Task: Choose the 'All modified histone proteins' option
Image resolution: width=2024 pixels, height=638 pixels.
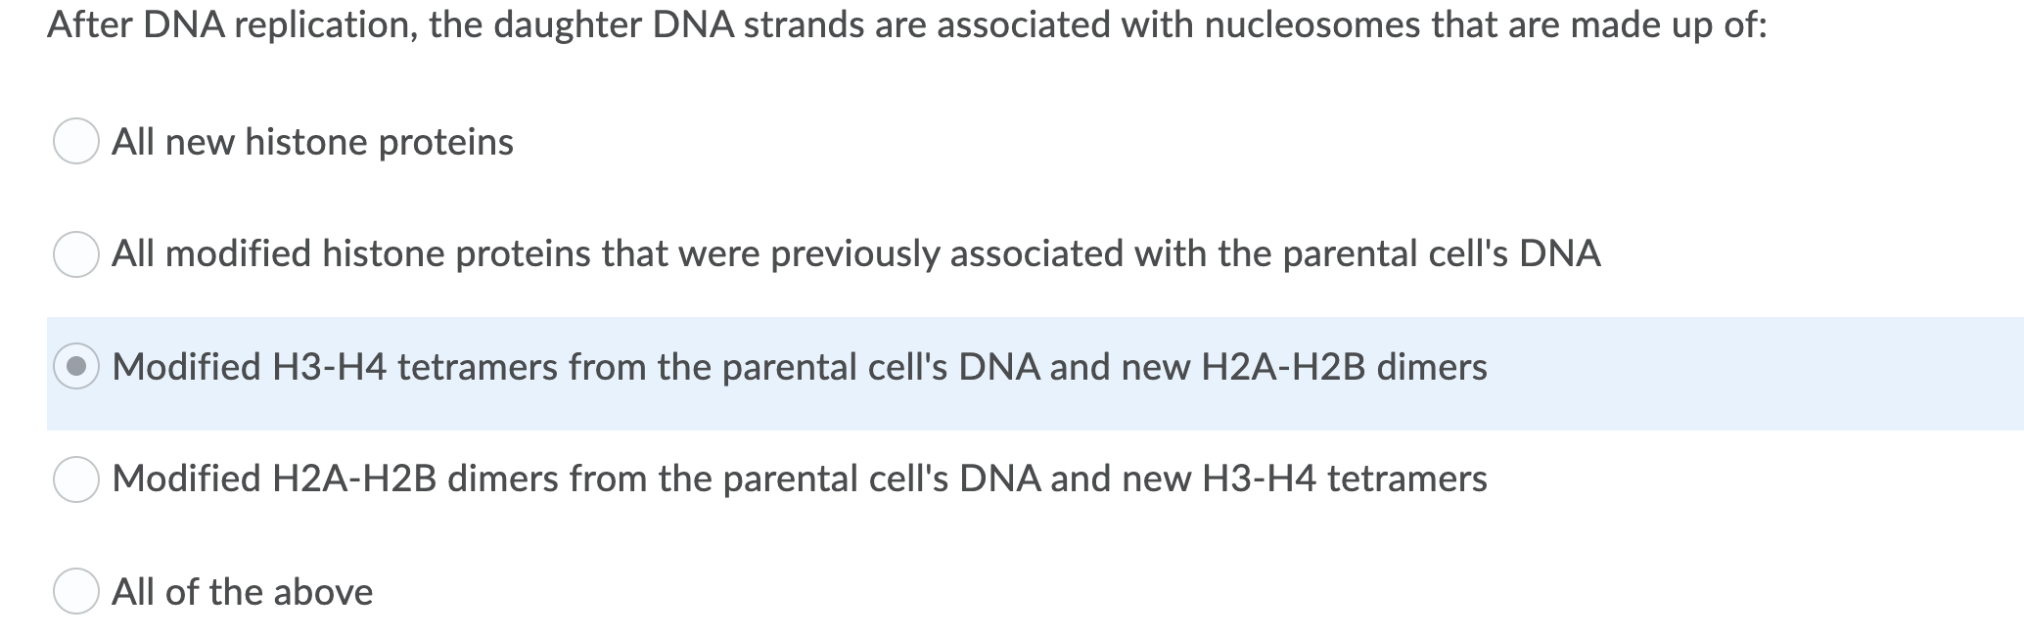Action: pos(78,253)
